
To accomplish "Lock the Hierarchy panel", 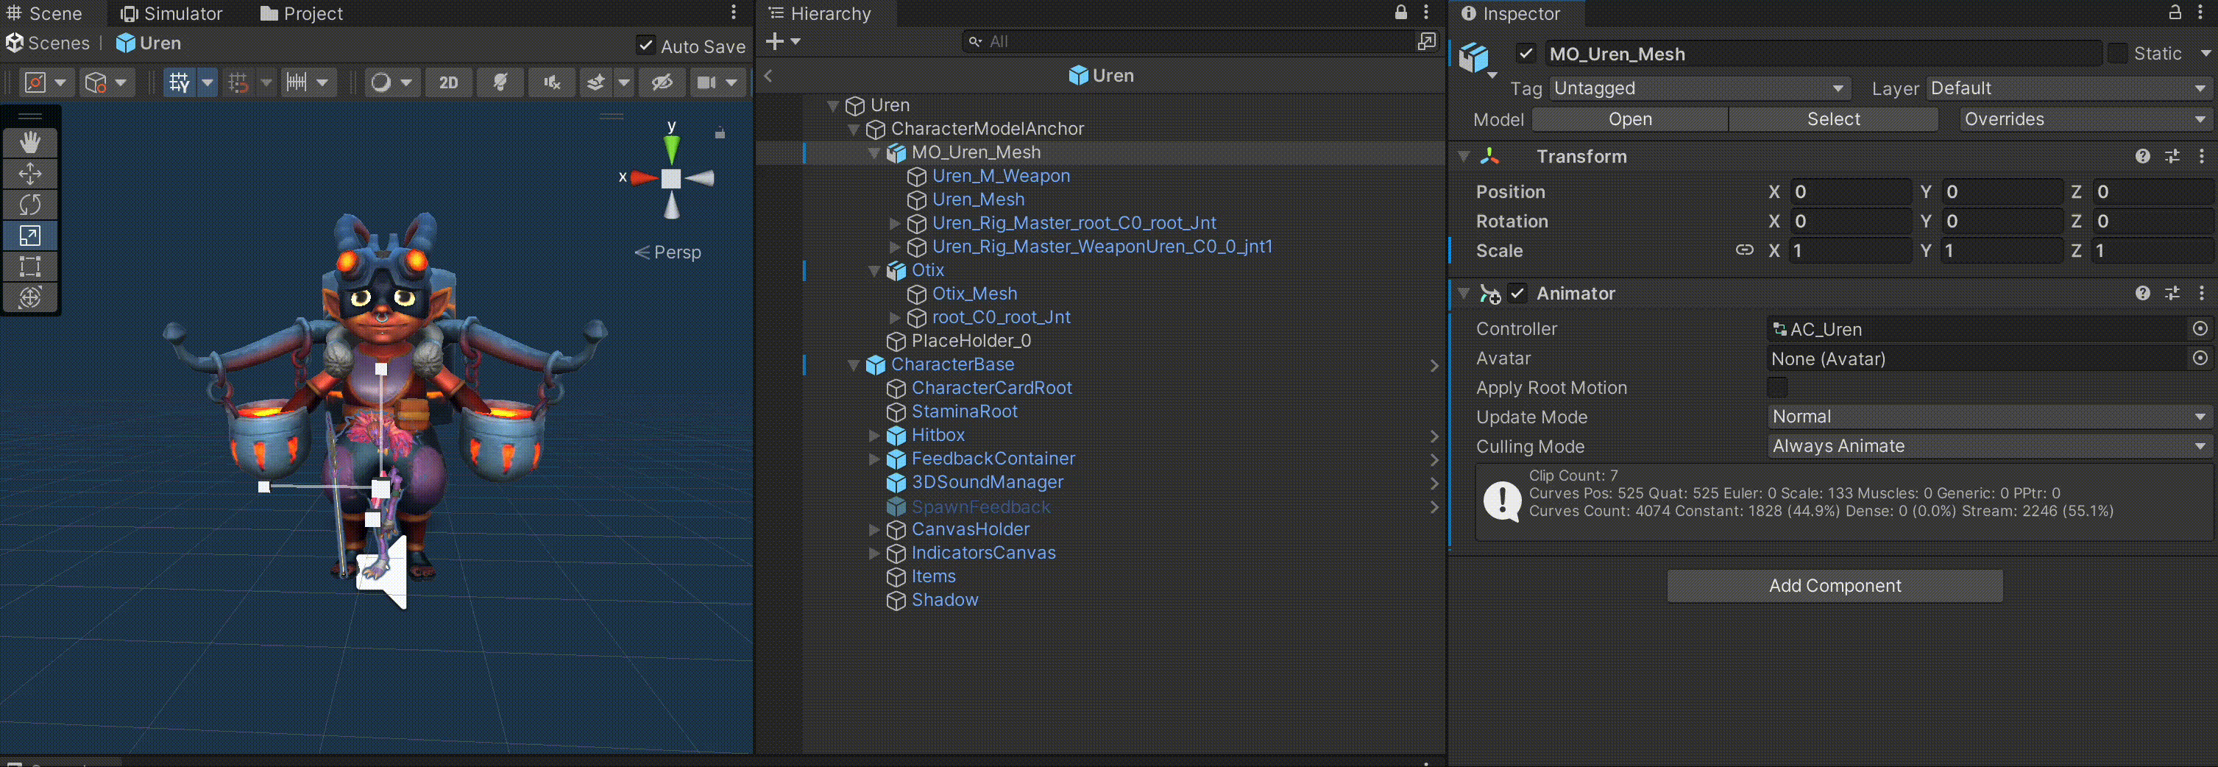I will (1401, 13).
